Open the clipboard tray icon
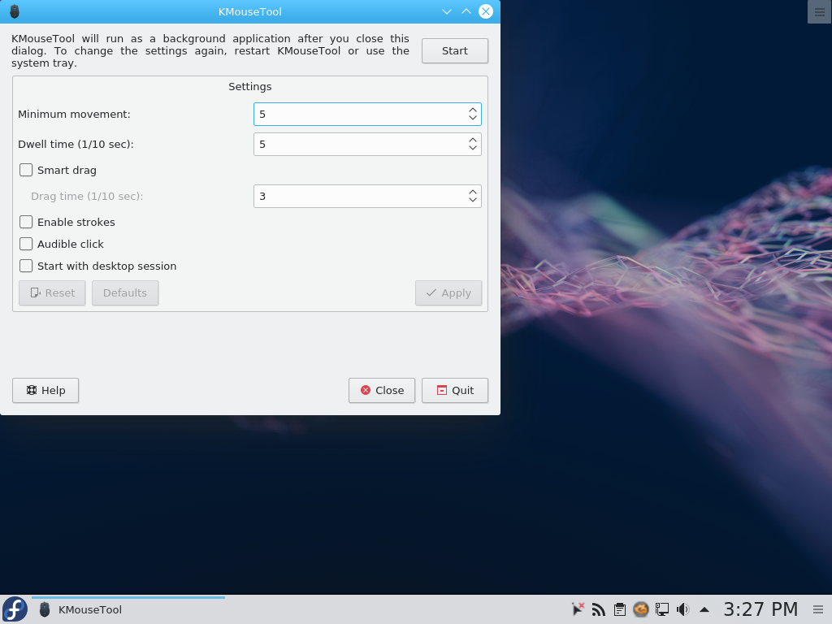Image resolution: width=832 pixels, height=624 pixels. pos(620,609)
